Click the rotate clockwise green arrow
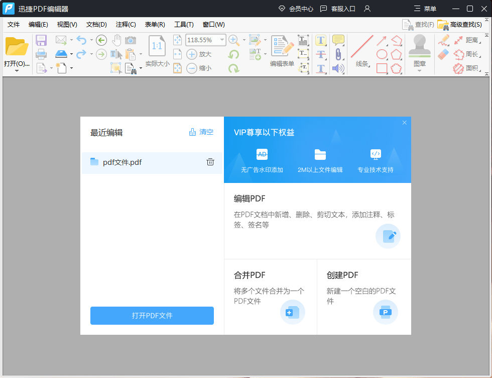The height and width of the screenshot is (378, 492). [x=234, y=68]
